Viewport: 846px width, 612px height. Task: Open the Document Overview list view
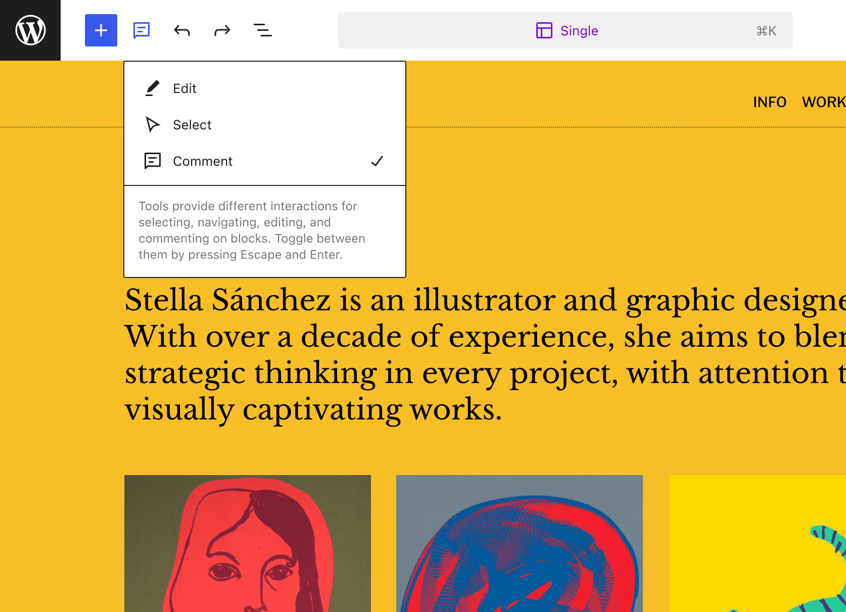click(263, 30)
